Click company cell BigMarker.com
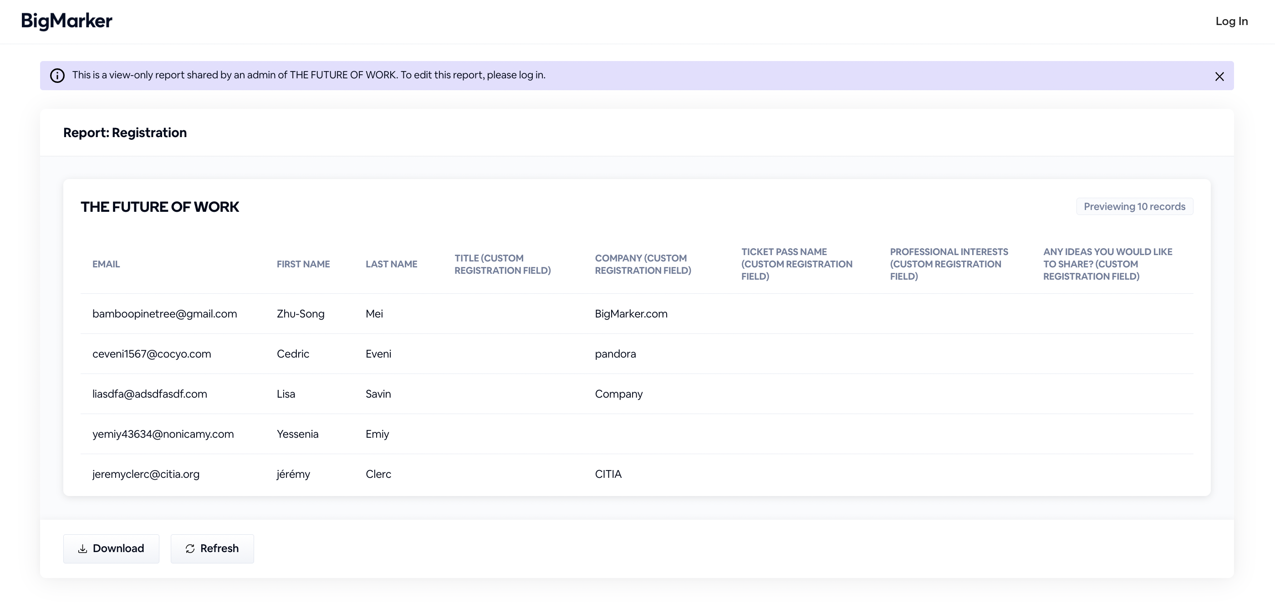 pyautogui.click(x=631, y=314)
